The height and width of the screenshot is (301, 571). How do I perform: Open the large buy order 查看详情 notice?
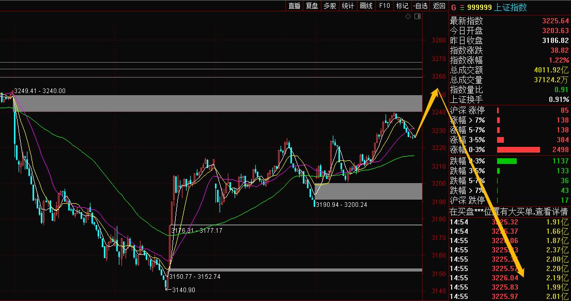point(509,212)
